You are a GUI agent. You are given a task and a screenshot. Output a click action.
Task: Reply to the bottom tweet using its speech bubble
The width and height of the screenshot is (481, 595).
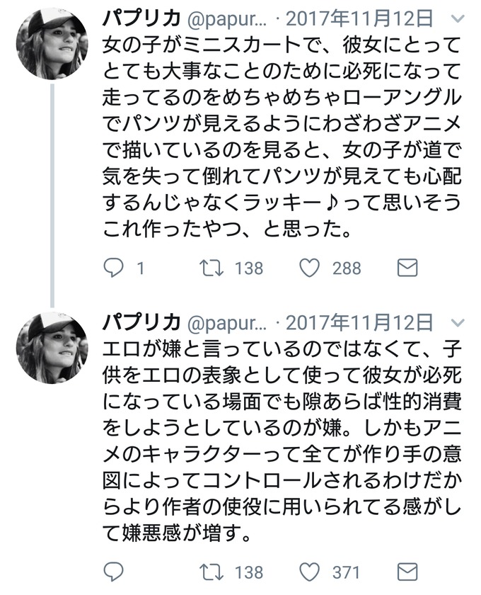pos(114,572)
